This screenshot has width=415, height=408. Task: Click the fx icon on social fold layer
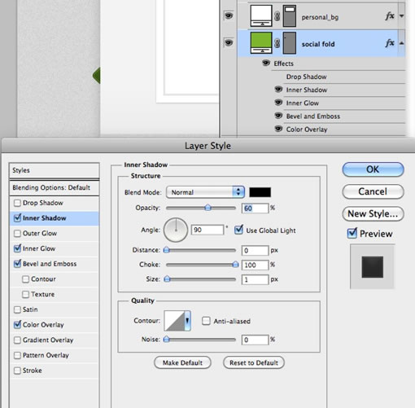click(x=390, y=43)
